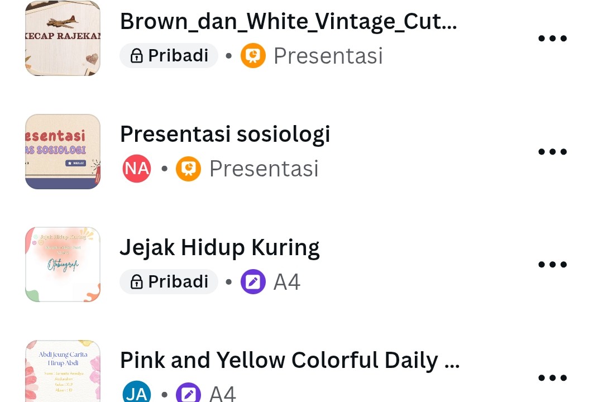Screen dimensions: 603x402
Task: Open the three-dot menu for Brown_dan_White design
Action: (552, 38)
